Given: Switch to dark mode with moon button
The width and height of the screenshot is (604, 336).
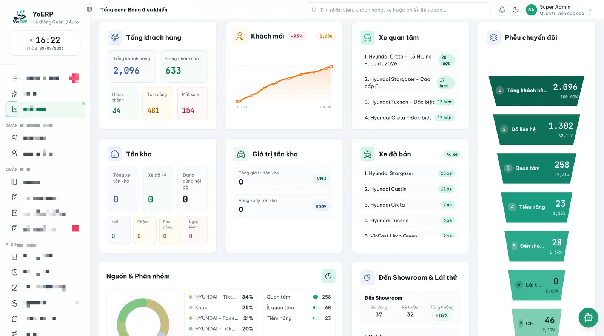Looking at the screenshot, I should (x=516, y=10).
